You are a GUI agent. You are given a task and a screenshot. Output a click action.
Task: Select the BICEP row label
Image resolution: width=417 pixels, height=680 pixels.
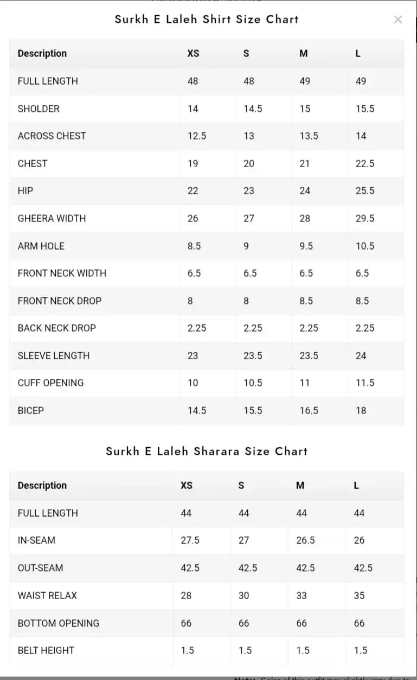(x=30, y=410)
